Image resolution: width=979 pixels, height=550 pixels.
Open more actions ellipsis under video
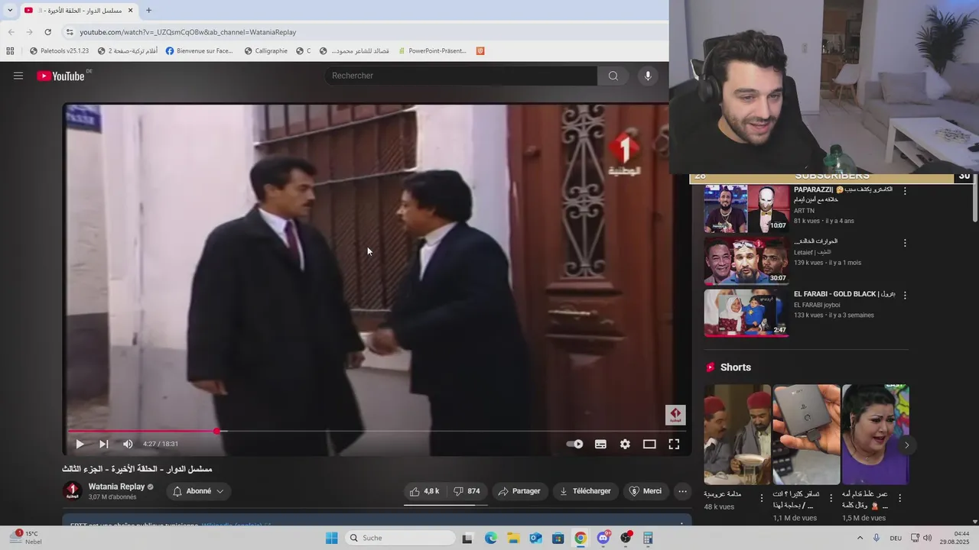tap(683, 491)
